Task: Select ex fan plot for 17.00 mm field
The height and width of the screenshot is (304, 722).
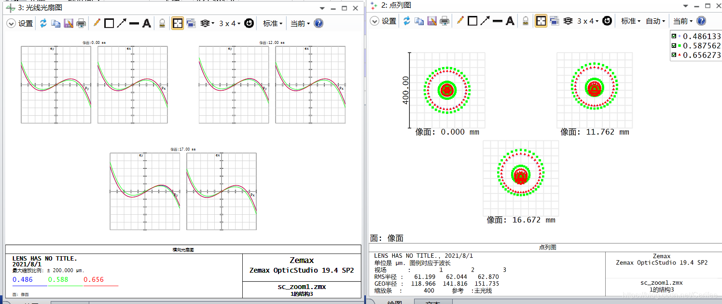Action: [222, 191]
